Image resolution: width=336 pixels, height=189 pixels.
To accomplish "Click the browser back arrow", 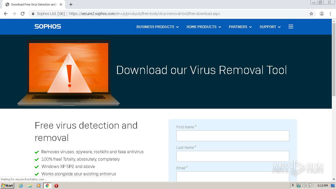I will [6, 14].
